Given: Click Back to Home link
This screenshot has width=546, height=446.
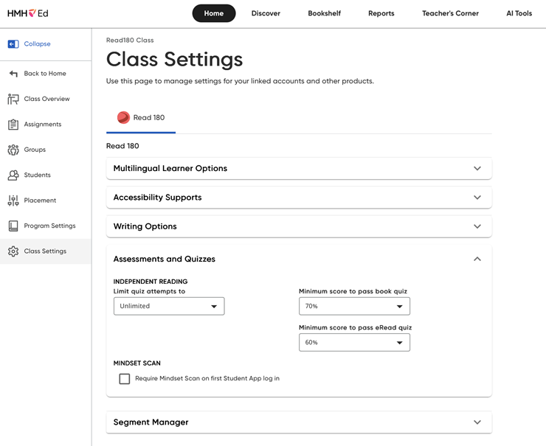Looking at the screenshot, I should pyautogui.click(x=45, y=74).
